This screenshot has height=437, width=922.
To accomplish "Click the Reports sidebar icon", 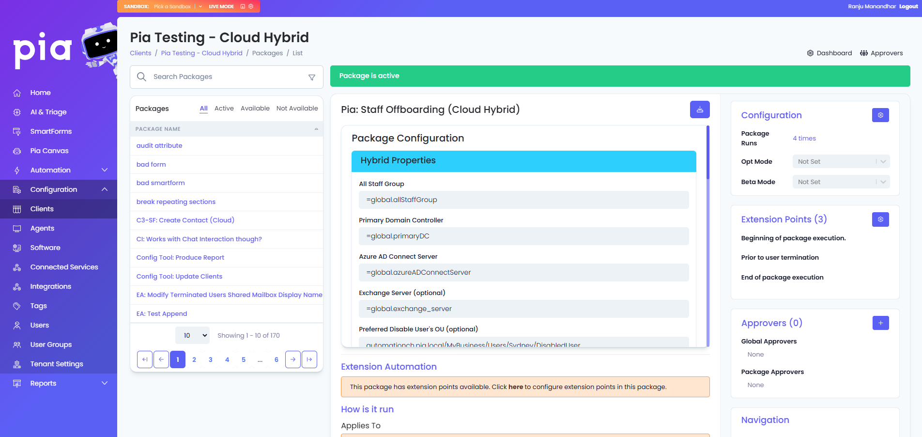I will coord(17,383).
